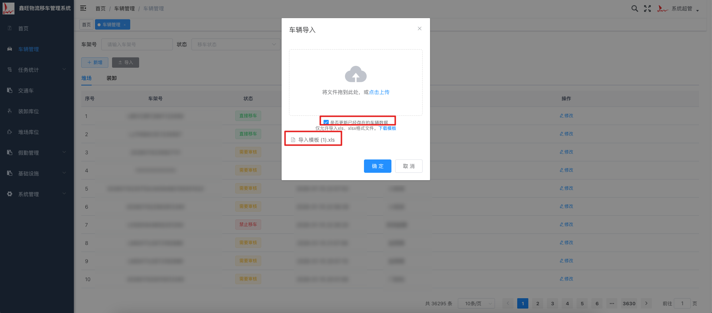Go to page 6
The width and height of the screenshot is (712, 313).
point(597,303)
